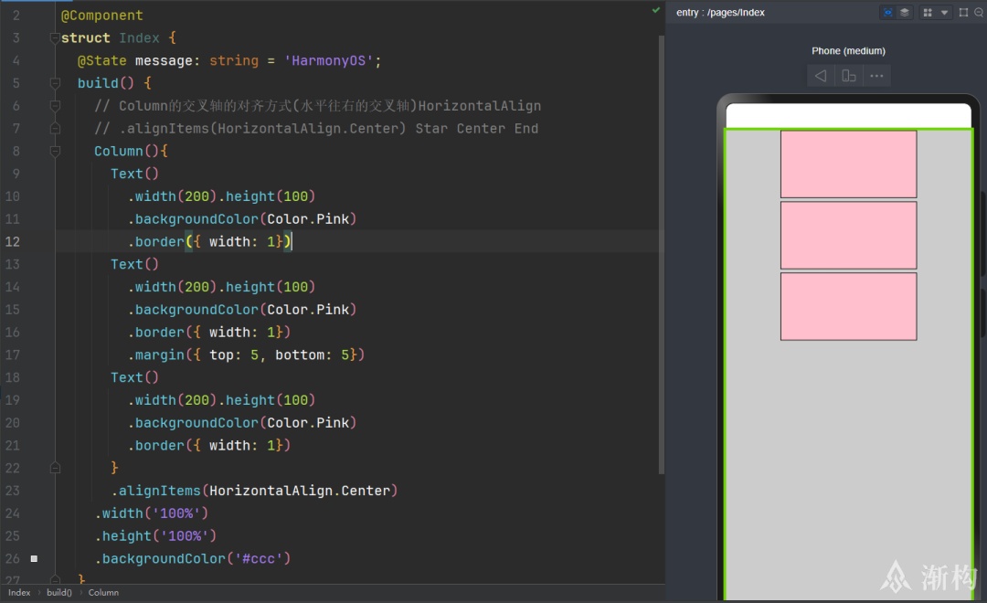Toggle the component layers view icon
Screen dimensions: 987x603
[x=905, y=13]
